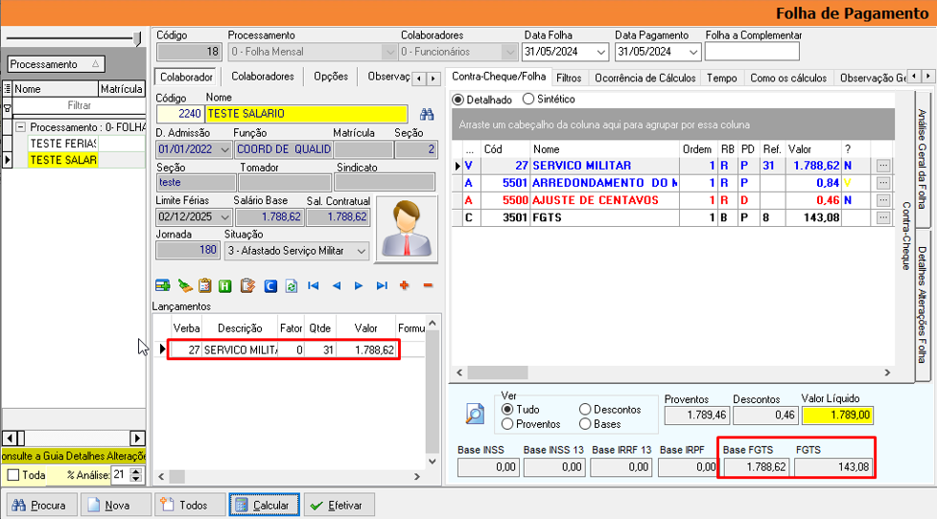The image size is (937, 519).
Task: Click the blue C icon
Action: coord(270,285)
